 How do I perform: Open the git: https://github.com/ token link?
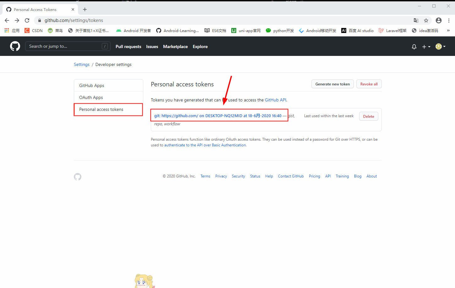pyautogui.click(x=218, y=116)
